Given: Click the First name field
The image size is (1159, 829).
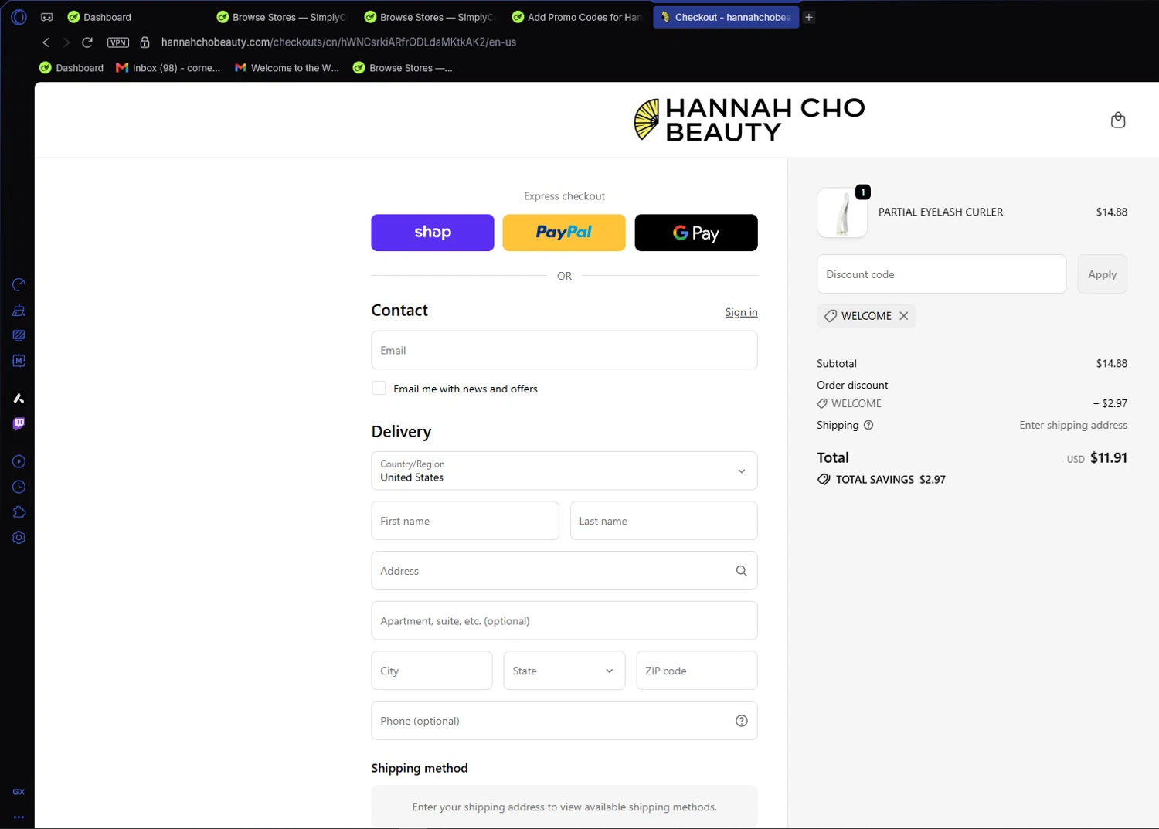Looking at the screenshot, I should point(465,521).
